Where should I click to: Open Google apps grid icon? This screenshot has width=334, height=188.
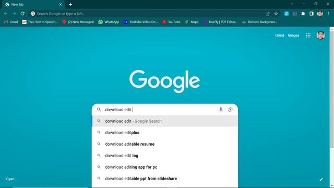(308, 36)
